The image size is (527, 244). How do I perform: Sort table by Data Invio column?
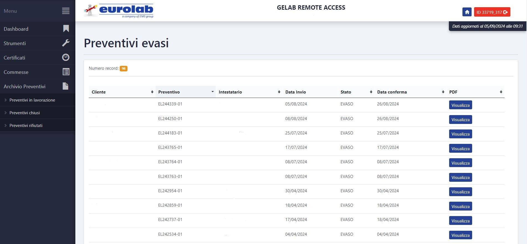(x=310, y=92)
